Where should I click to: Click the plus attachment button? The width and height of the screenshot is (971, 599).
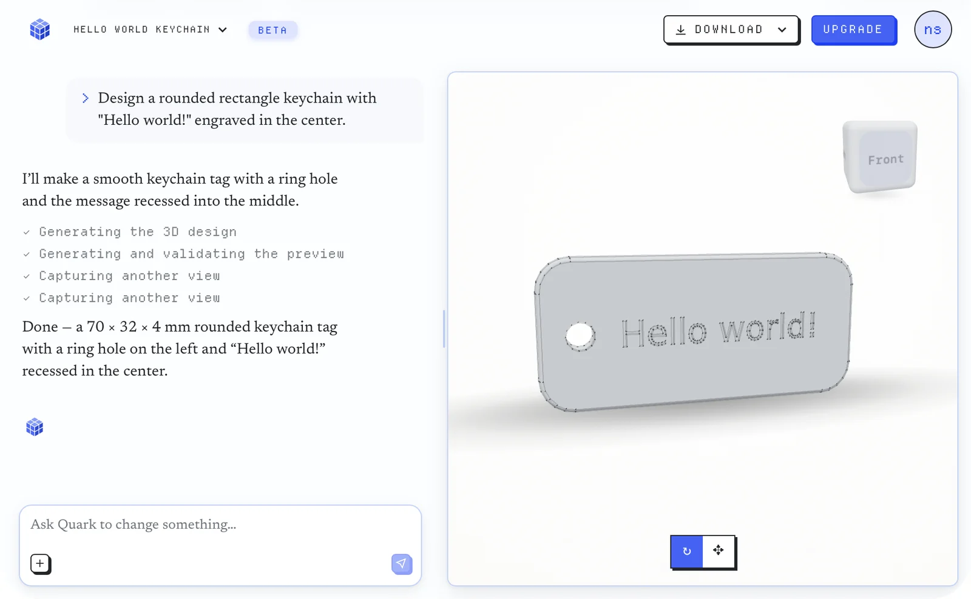click(x=40, y=563)
